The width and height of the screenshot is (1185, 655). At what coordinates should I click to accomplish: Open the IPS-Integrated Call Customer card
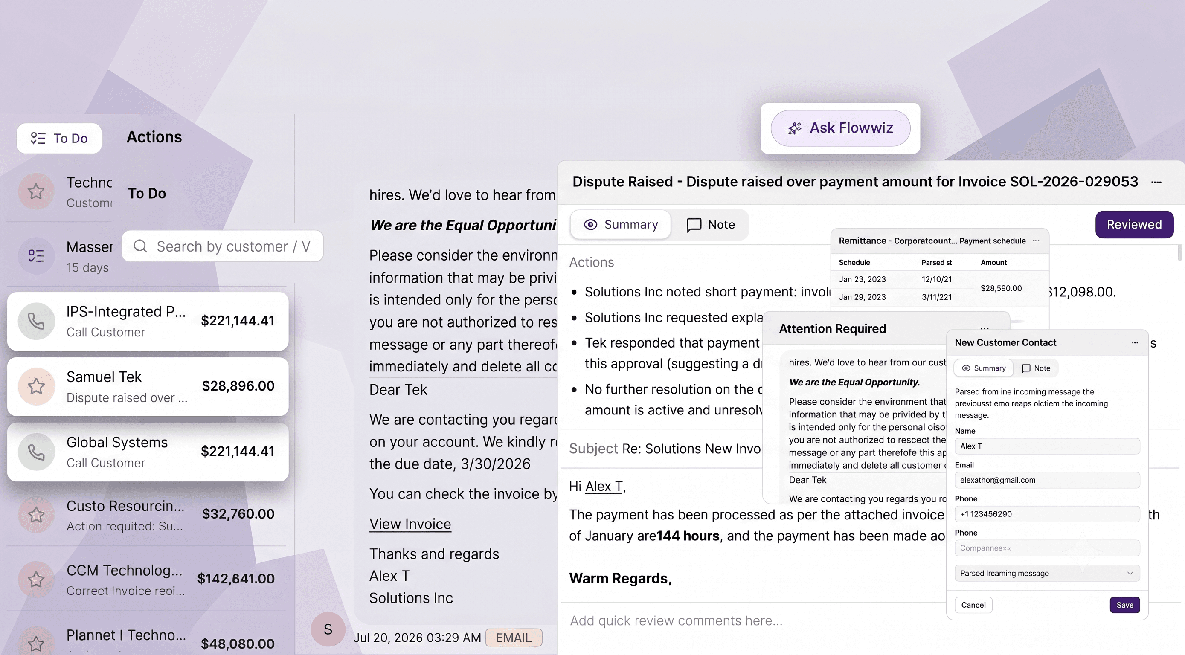coord(148,322)
